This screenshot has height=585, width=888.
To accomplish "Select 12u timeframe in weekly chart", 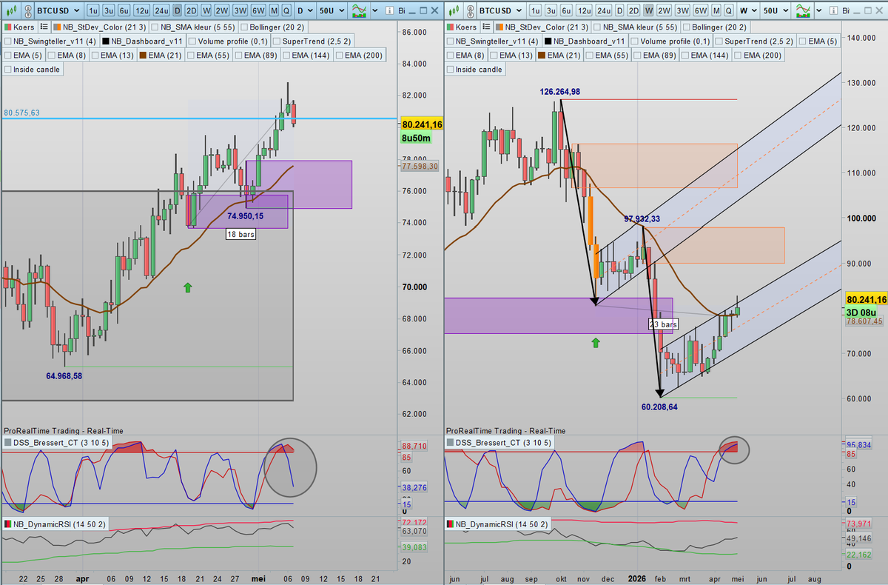I will [x=584, y=11].
